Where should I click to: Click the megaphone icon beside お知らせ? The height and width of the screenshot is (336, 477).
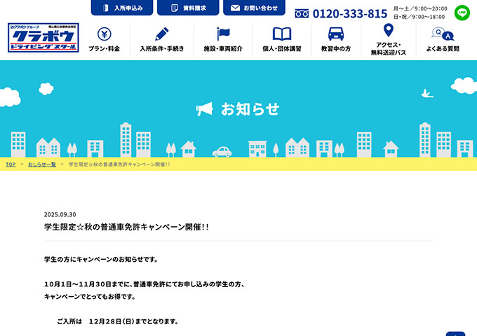point(204,109)
